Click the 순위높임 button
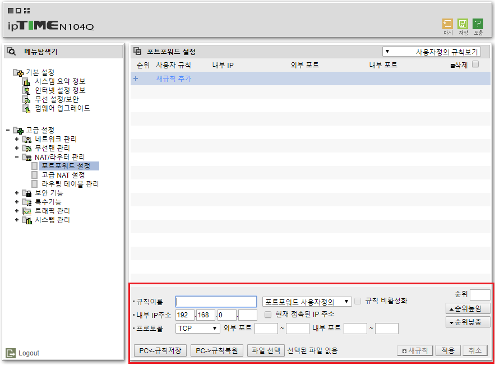 pos(468,308)
